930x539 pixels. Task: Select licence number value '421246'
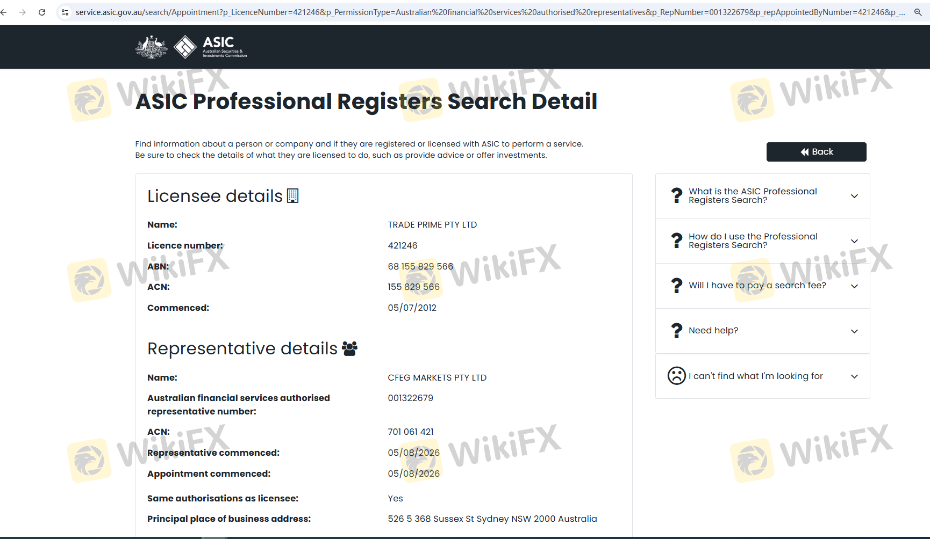tap(403, 245)
